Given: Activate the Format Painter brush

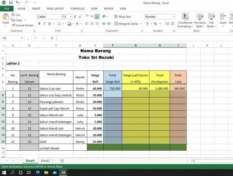Looking at the screenshot, I should (x=13, y=25).
